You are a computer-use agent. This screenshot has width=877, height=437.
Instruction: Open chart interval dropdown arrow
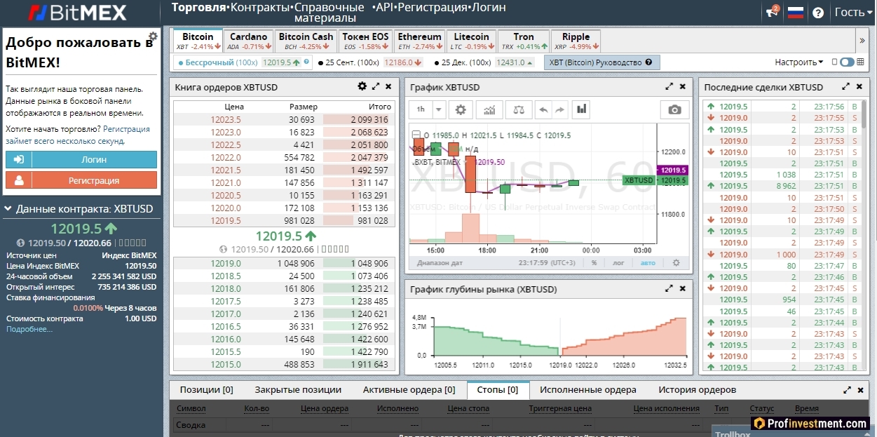(x=439, y=109)
